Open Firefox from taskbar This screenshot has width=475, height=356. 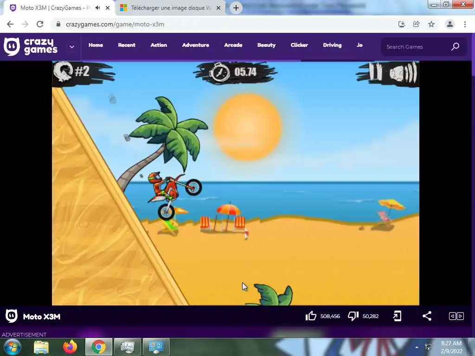pyautogui.click(x=70, y=347)
